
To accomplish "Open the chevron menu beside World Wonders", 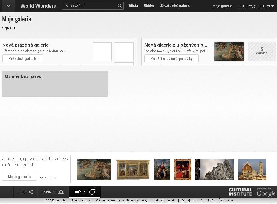I will click(8, 6).
